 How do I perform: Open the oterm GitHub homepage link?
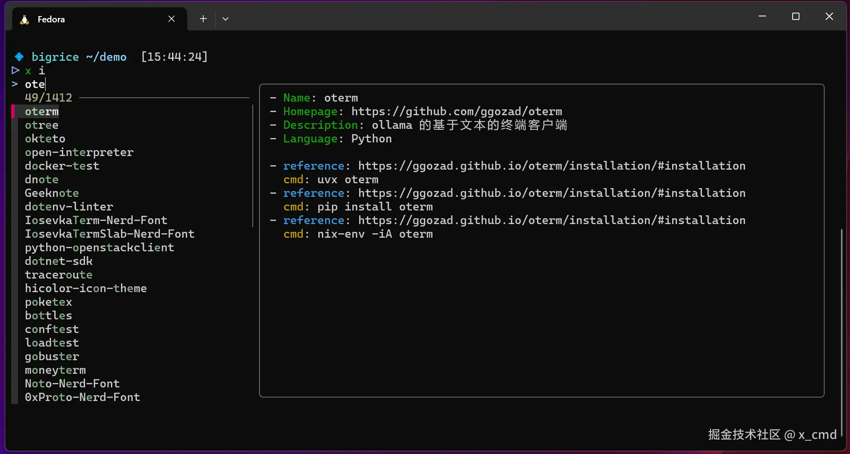tap(457, 111)
